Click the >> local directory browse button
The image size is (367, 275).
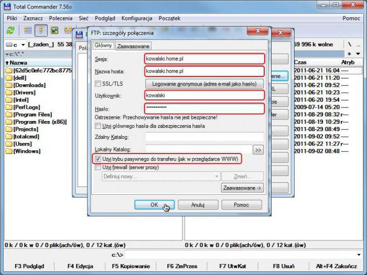(258, 150)
